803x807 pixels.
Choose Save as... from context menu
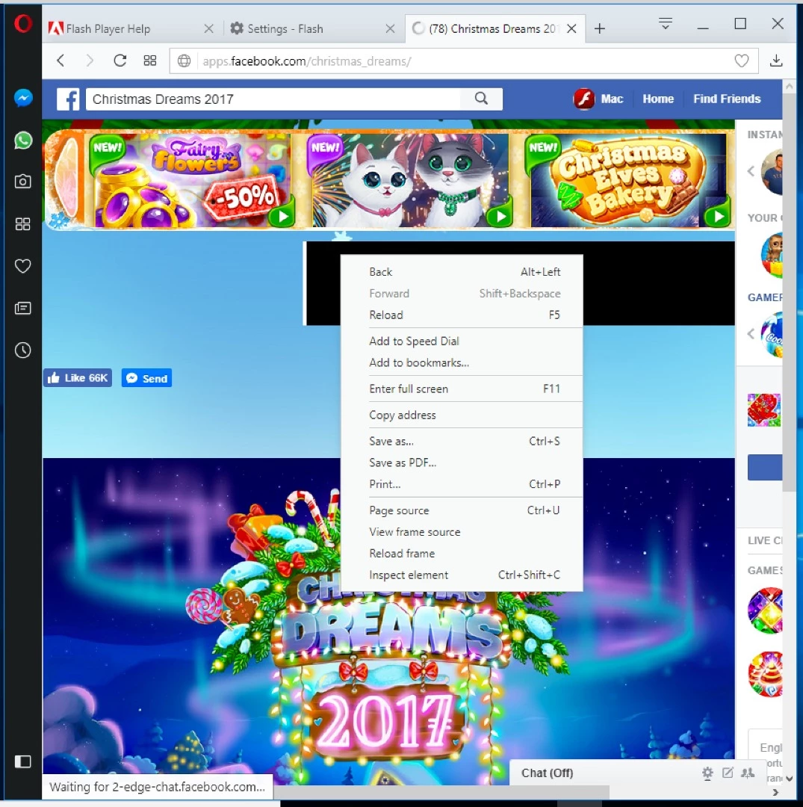[462, 441]
